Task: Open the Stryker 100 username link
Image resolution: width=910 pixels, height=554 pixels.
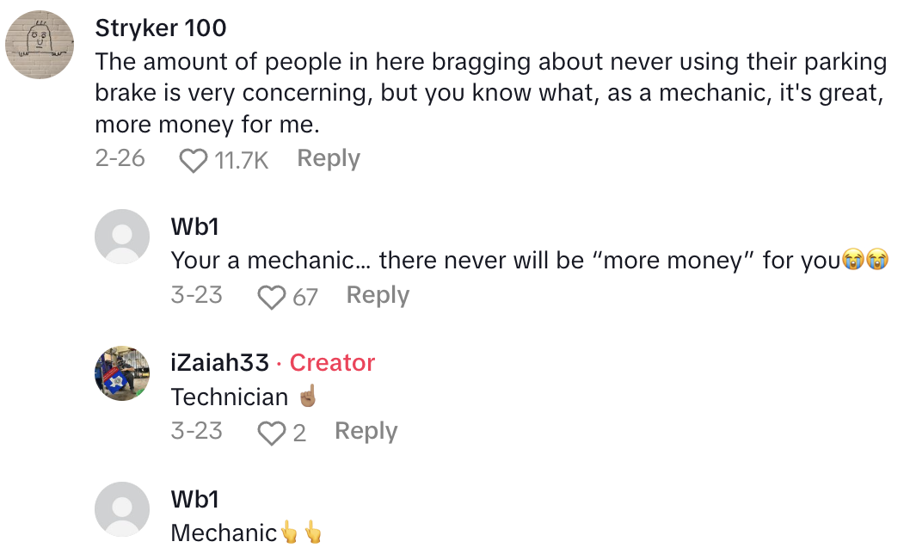Action: coord(161,28)
